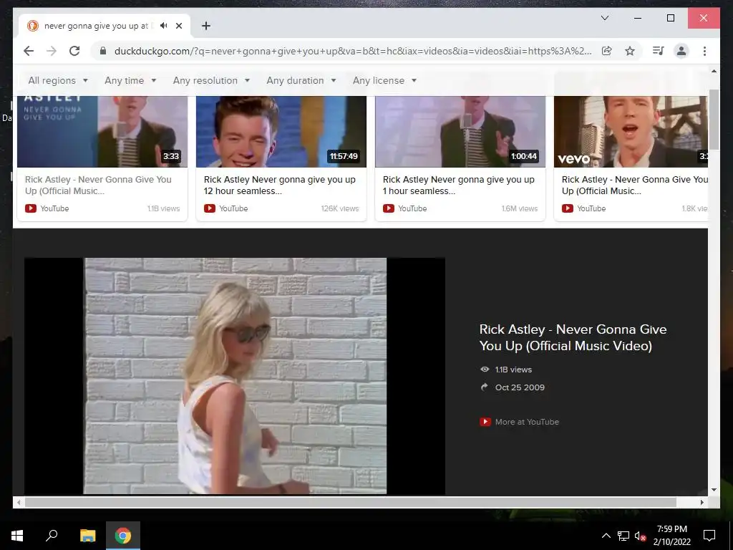Click the vertical scrollbar down arrow

pos(714,490)
